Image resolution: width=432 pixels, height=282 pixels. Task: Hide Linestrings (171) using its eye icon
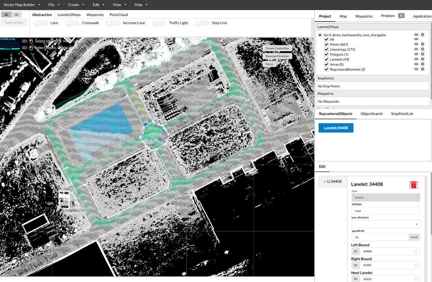click(x=416, y=50)
